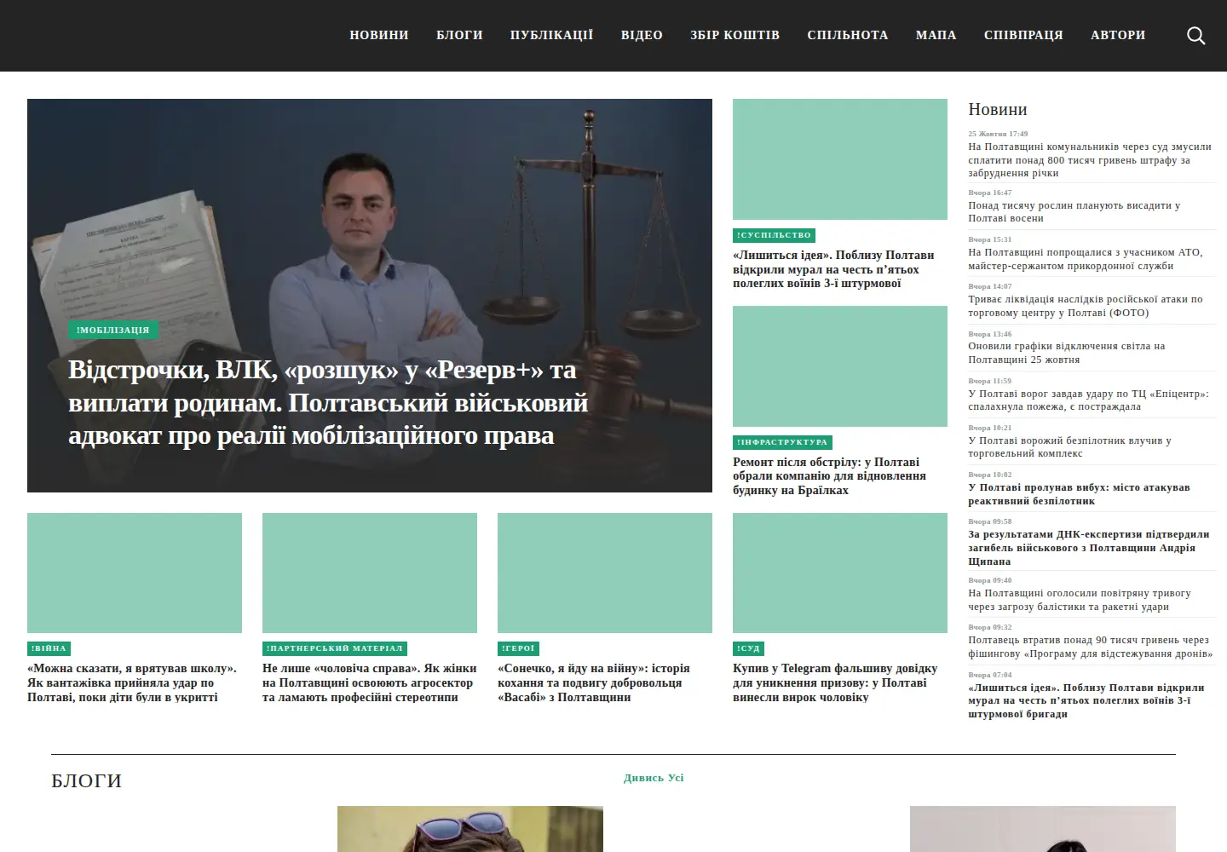
Task: Go to the БЛОГИ menu item
Action: 459,35
